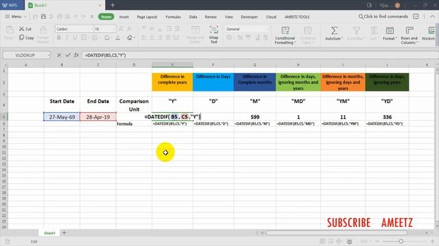
Task: Expand the quick access toolbar customize arrow
Action: [92, 16]
